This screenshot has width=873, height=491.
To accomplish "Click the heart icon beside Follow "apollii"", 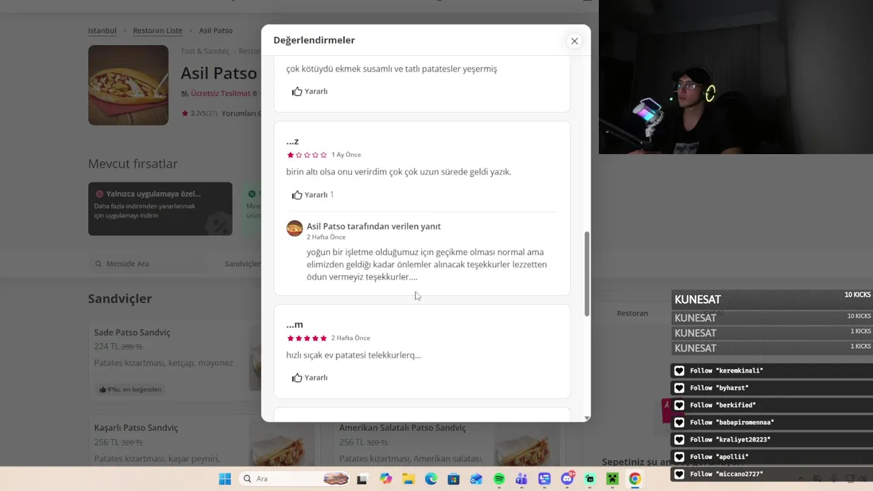I will (x=679, y=457).
